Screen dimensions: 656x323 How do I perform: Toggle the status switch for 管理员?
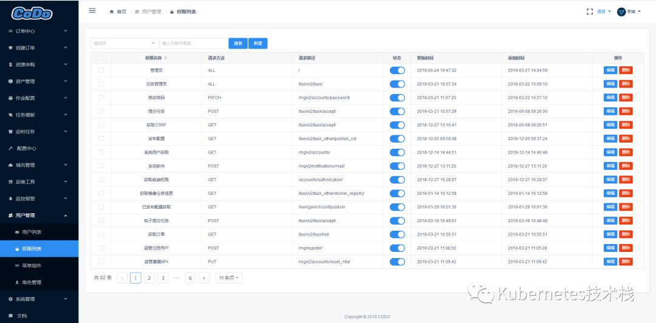coord(397,70)
